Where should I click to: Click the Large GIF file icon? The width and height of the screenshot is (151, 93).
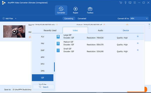click(x=58, y=37)
